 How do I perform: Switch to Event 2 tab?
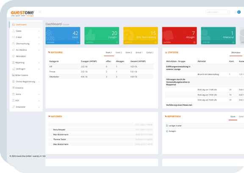[x=119, y=53]
